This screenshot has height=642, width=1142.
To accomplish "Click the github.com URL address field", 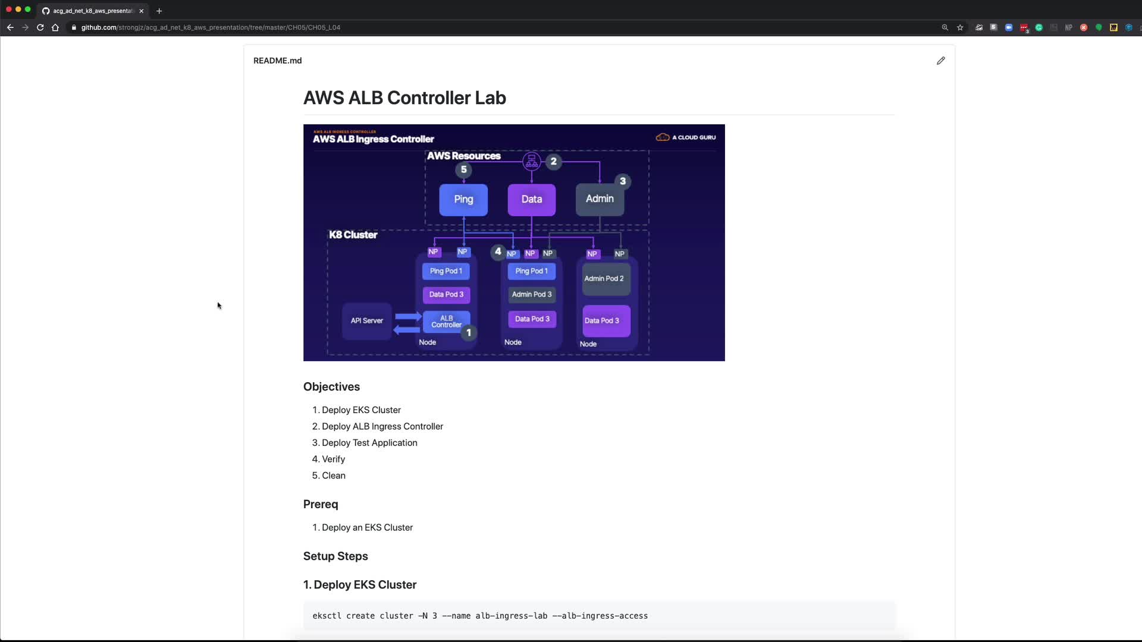I will coord(211,27).
